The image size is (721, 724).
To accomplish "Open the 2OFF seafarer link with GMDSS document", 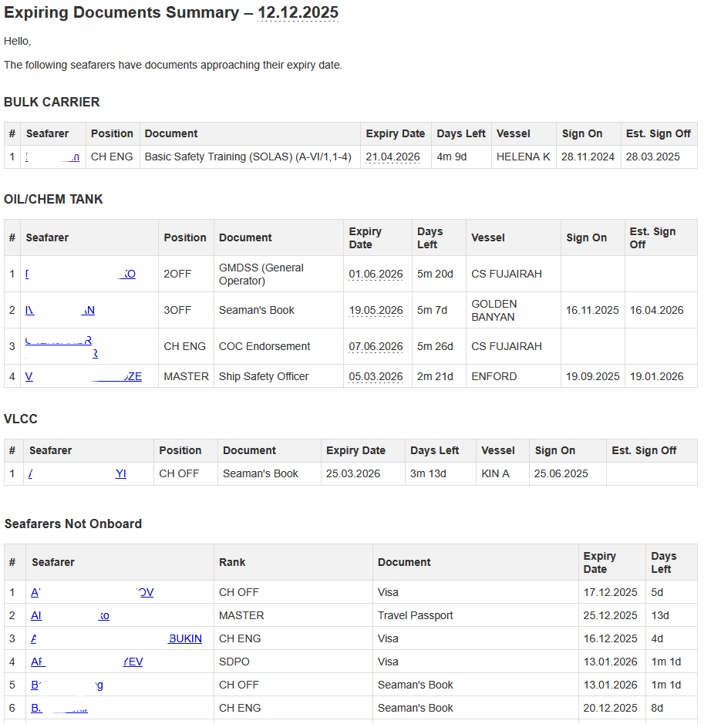I will click(x=80, y=274).
